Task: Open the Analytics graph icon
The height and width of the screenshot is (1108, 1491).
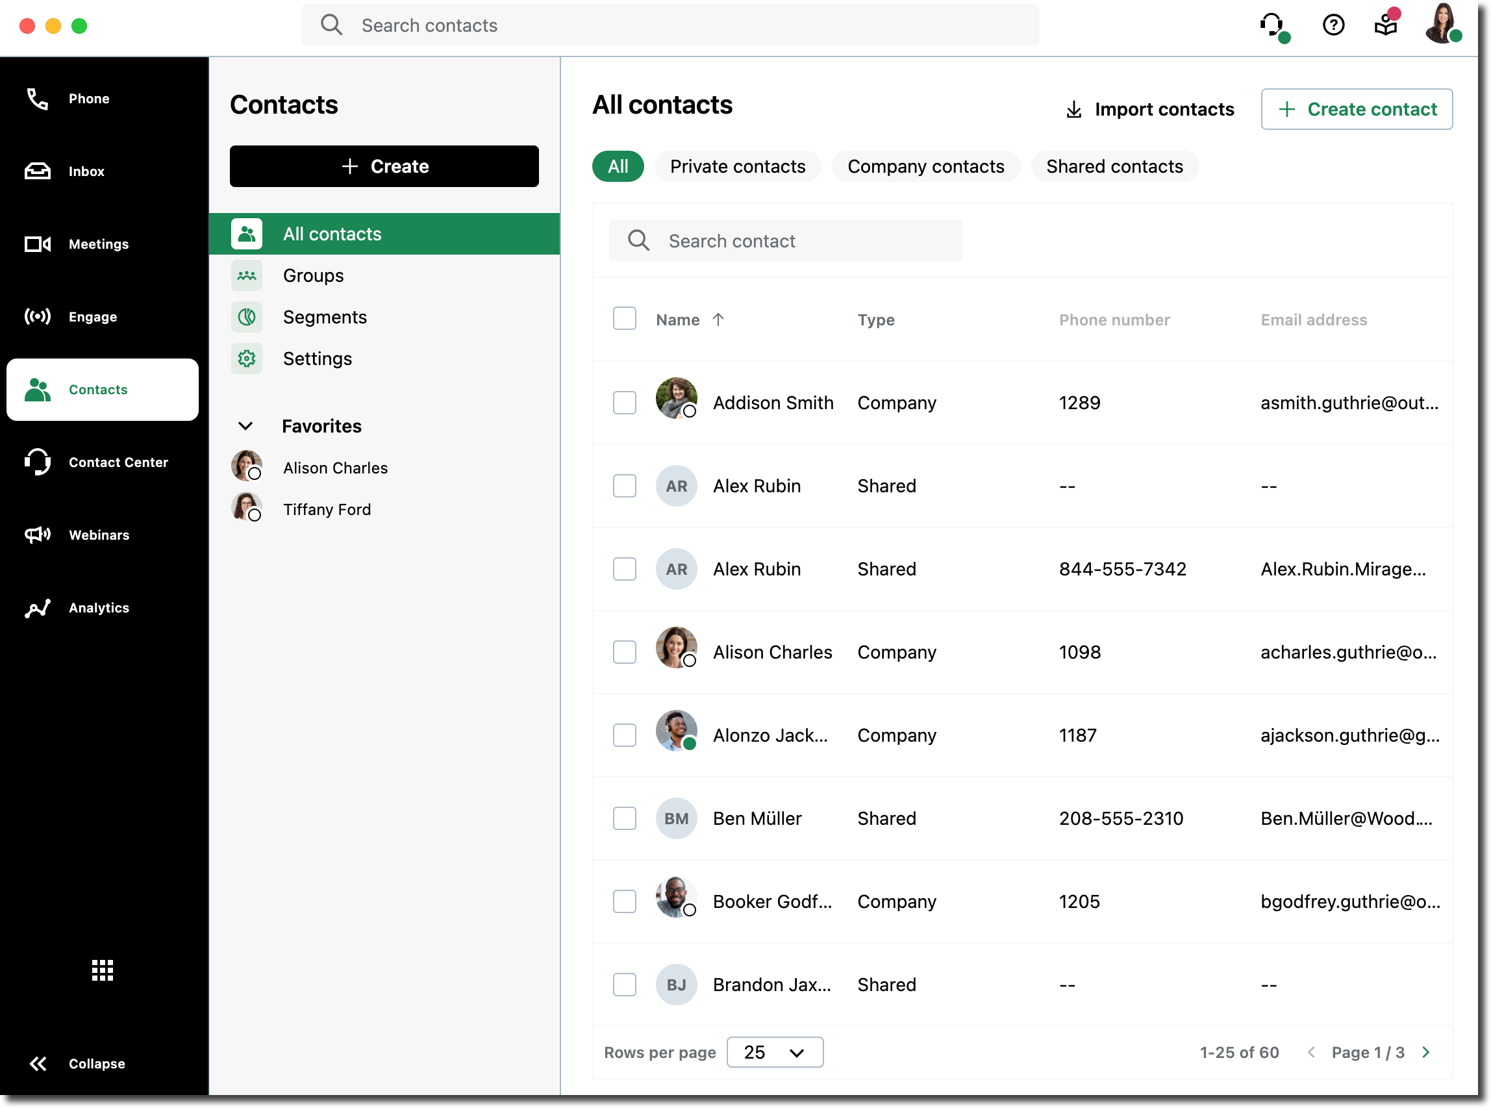Action: click(x=38, y=608)
